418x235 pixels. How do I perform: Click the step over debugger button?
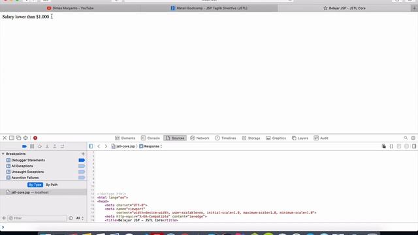click(40, 146)
